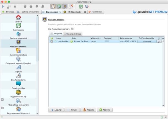The image size is (168, 119).
Task: Open Interfaccia utente settings
Action: 18,77
